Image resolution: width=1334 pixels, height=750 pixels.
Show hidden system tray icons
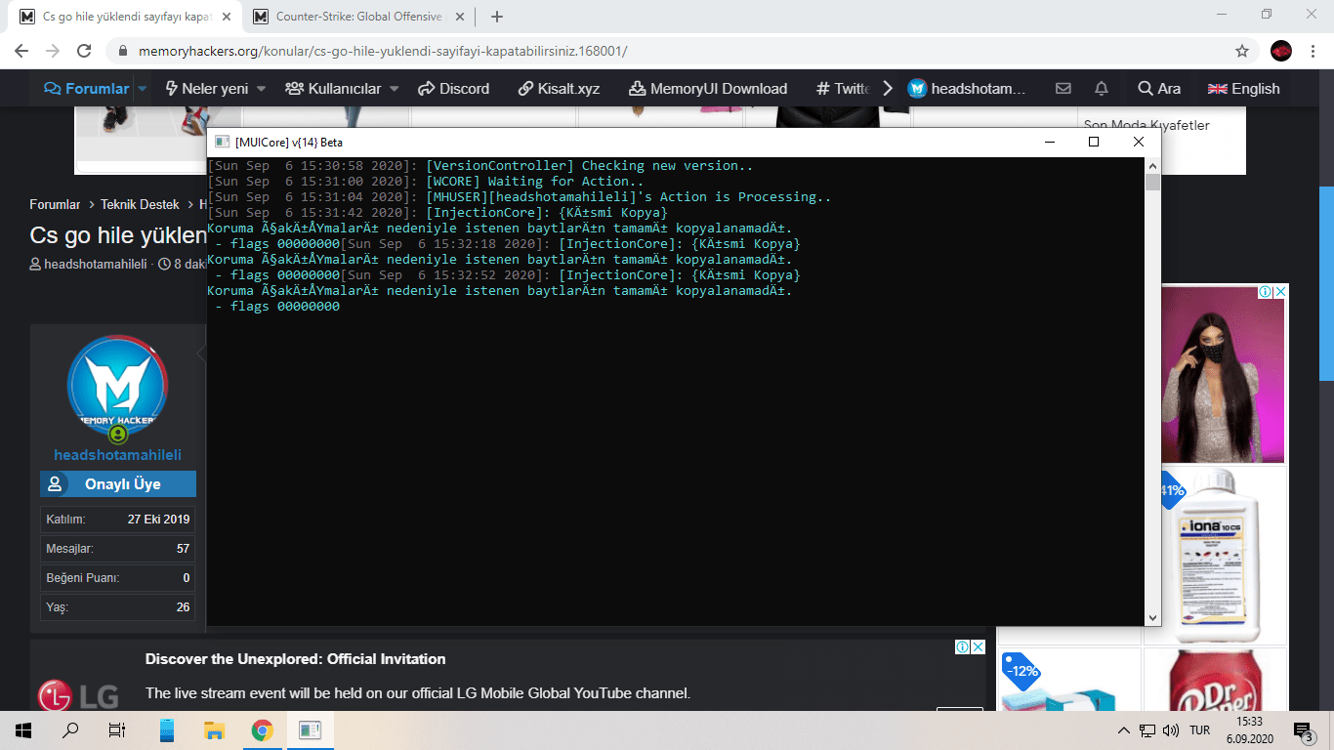click(1124, 729)
